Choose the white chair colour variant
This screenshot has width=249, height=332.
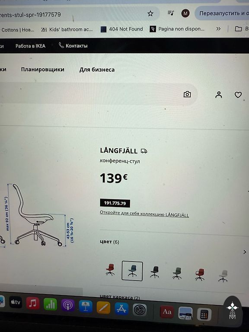coord(223,276)
